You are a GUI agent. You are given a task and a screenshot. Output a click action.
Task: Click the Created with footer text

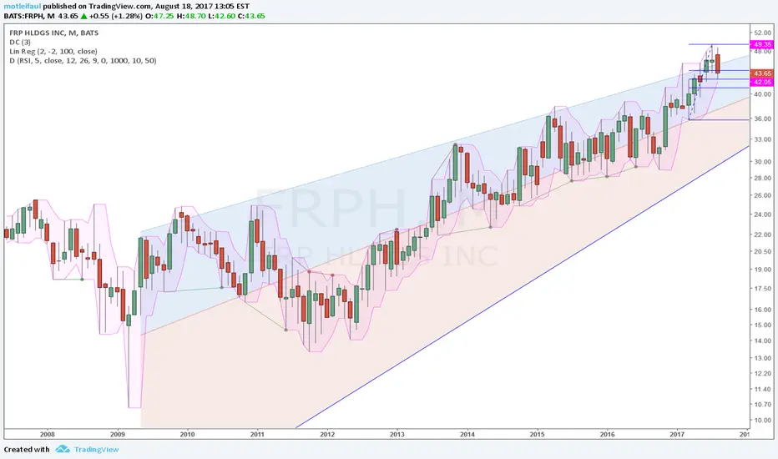pos(27,449)
